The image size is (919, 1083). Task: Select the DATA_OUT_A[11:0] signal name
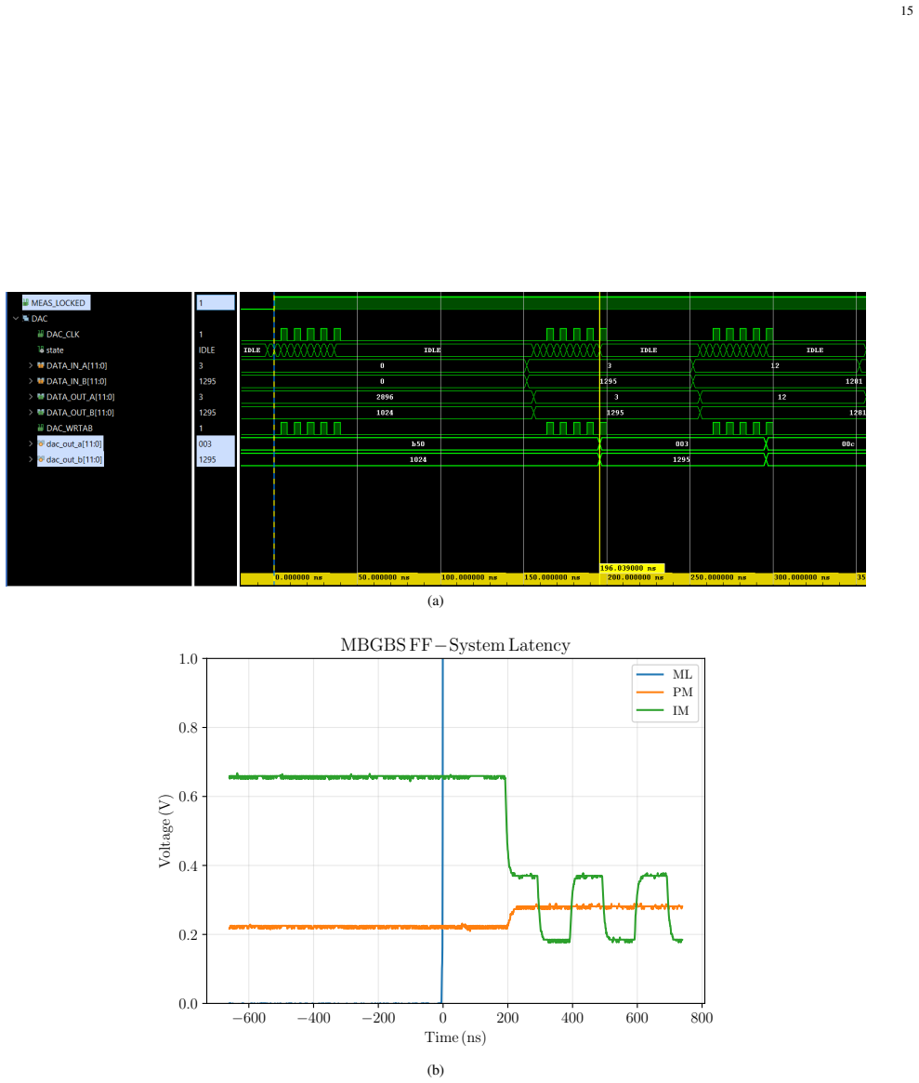tap(80, 397)
